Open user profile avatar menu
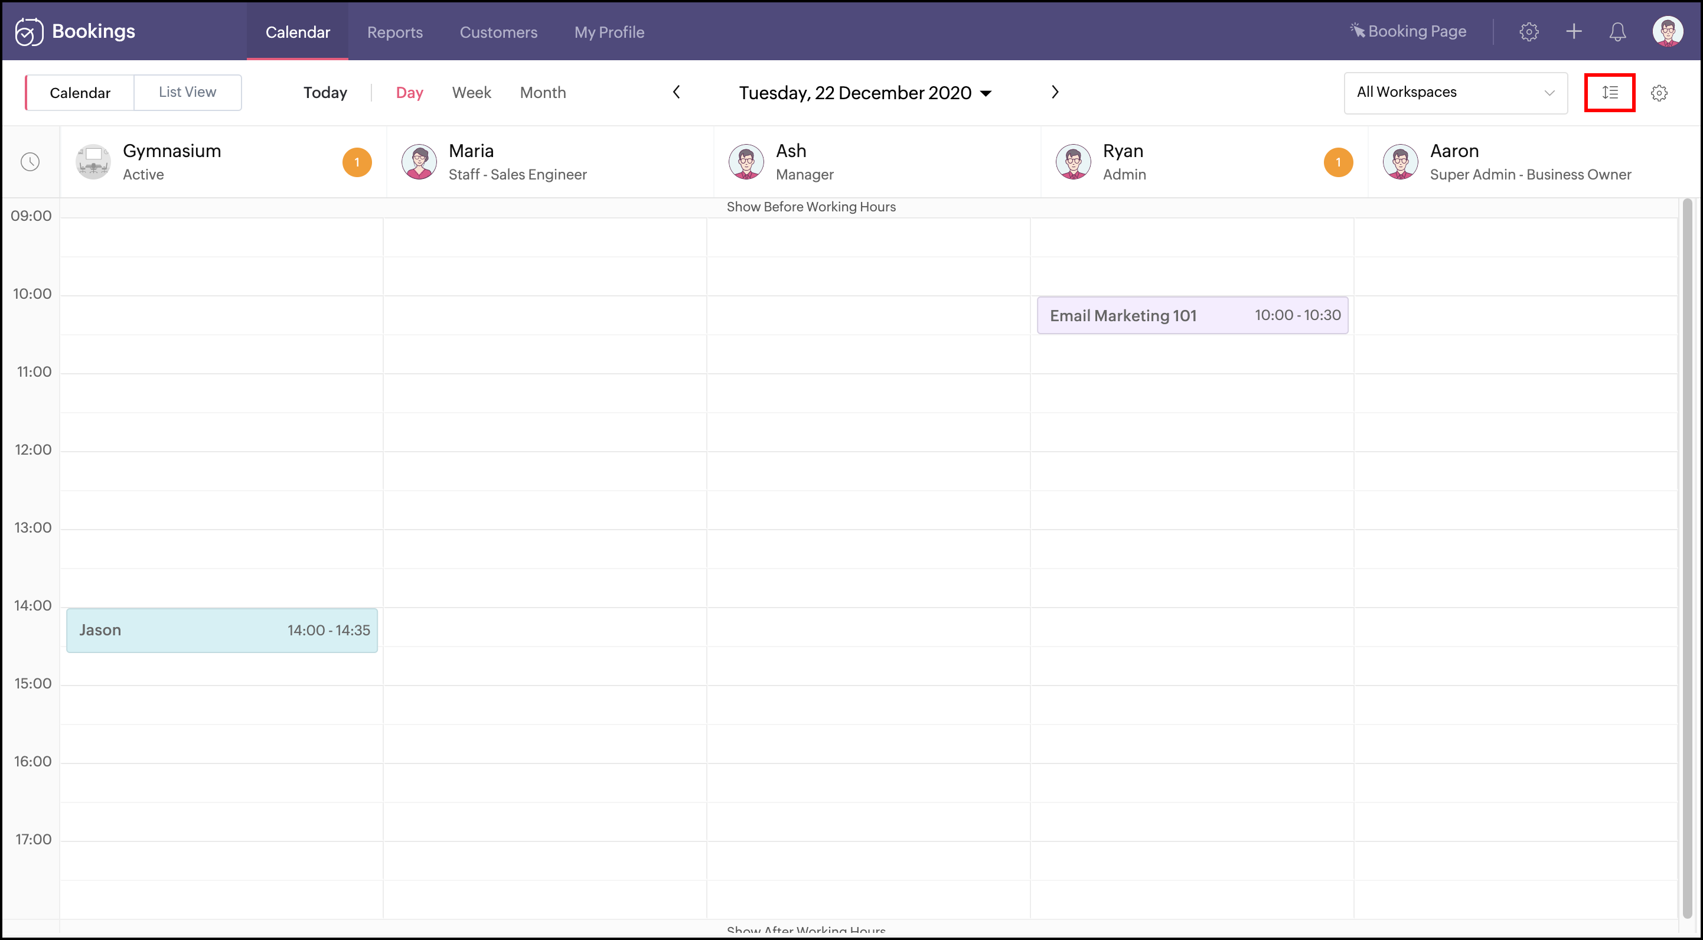 click(1666, 32)
